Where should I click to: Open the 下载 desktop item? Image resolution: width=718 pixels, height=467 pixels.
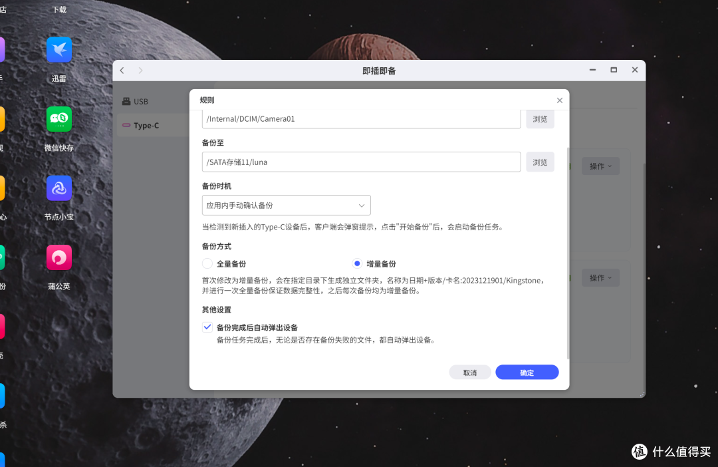tap(59, 9)
